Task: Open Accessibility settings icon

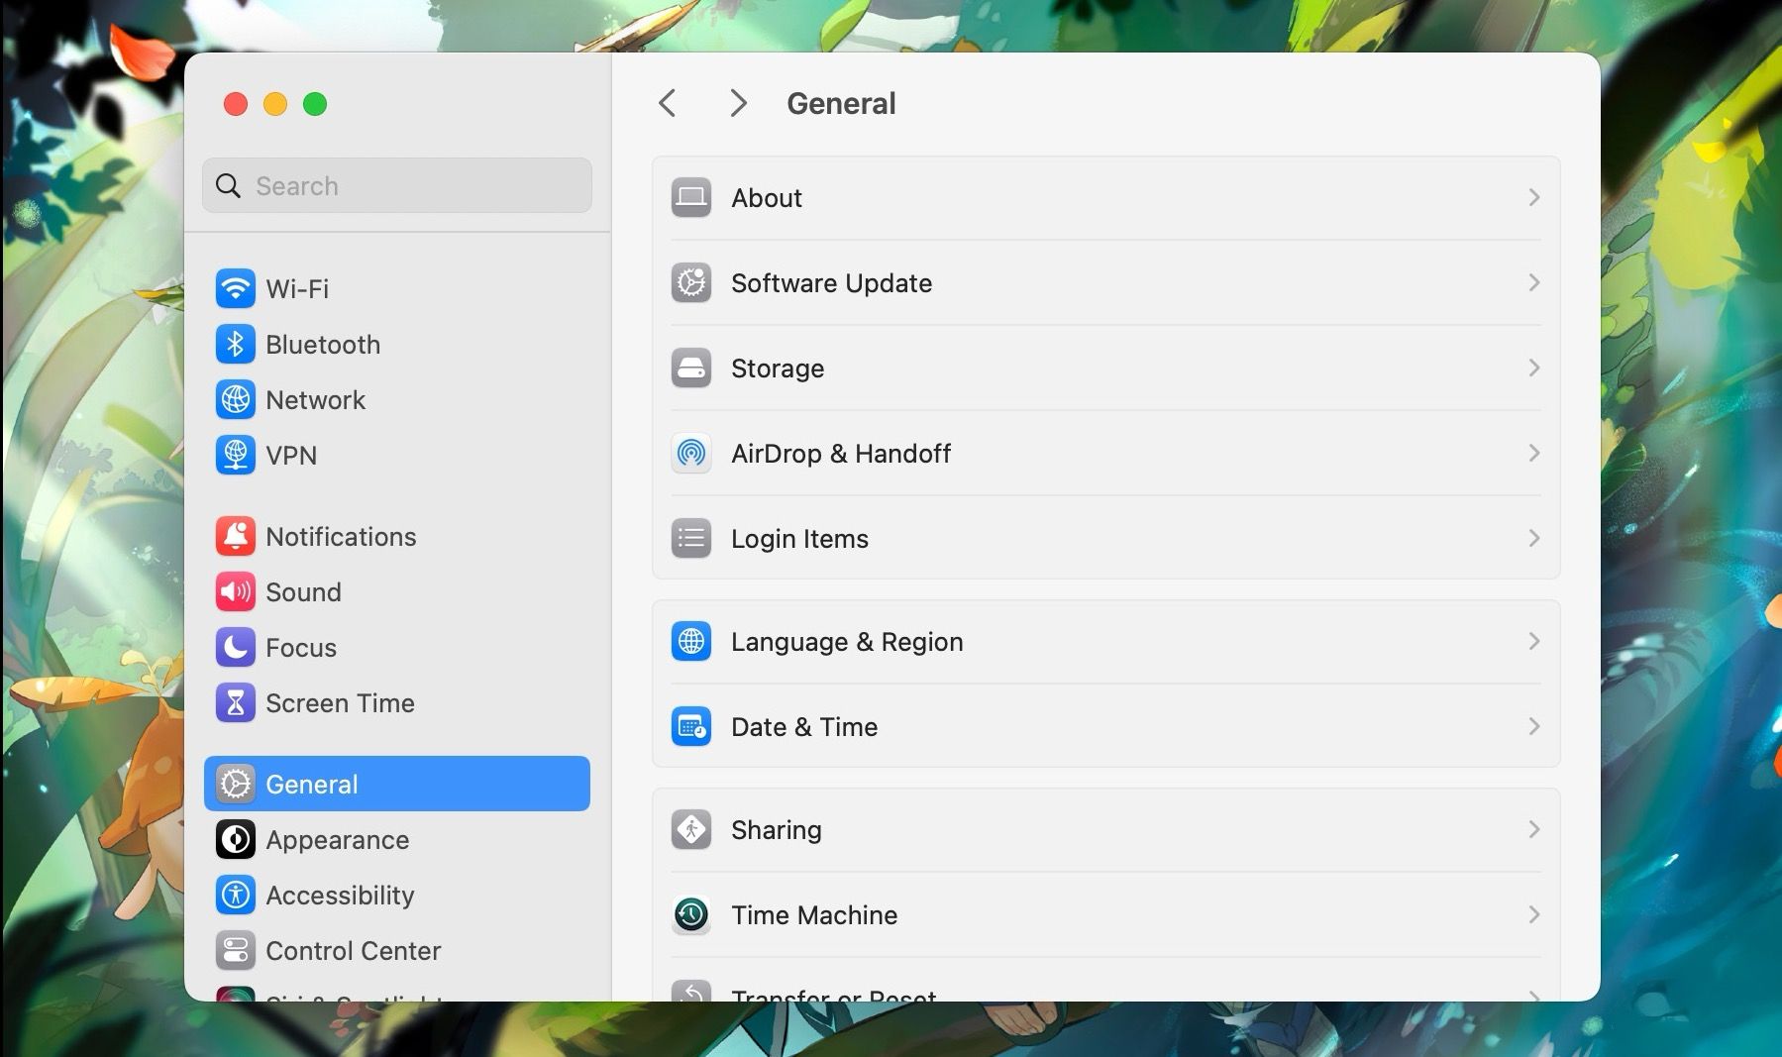Action: [x=236, y=895]
